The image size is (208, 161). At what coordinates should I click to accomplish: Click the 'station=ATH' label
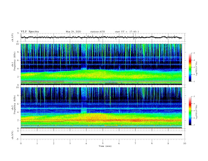tap(97, 32)
